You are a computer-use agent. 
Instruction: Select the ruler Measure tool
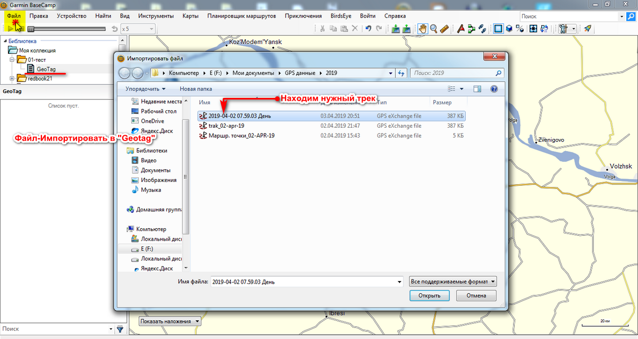444,29
